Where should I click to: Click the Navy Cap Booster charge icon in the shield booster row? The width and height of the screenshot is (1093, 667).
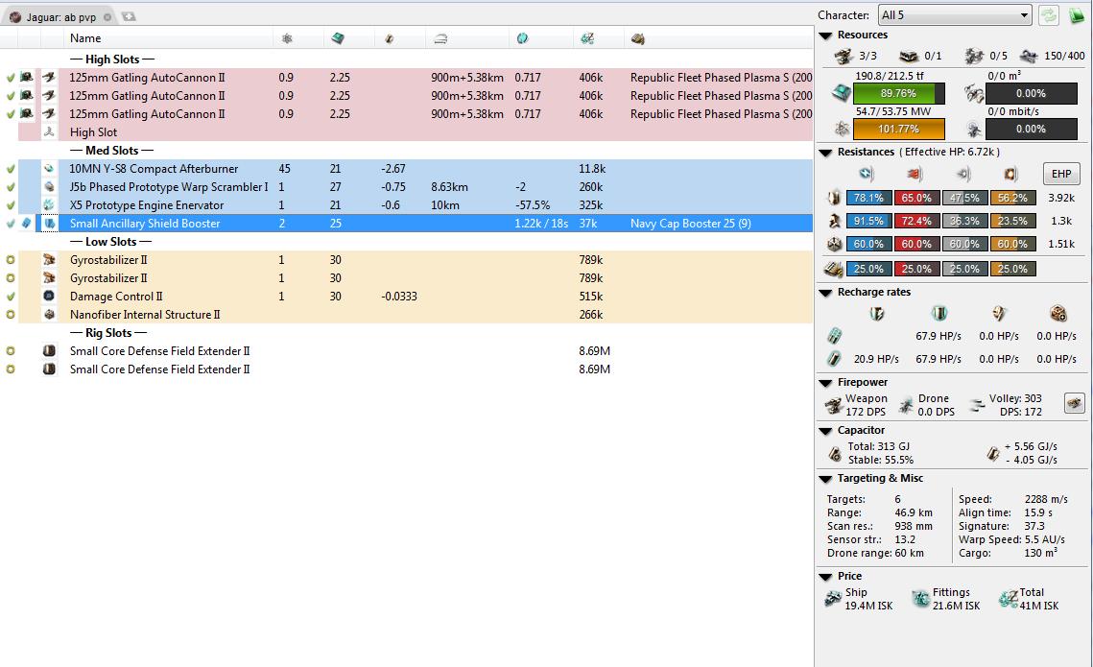tap(26, 223)
